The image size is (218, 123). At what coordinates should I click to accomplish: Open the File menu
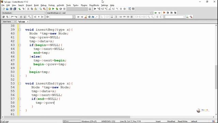[x=3, y=5]
